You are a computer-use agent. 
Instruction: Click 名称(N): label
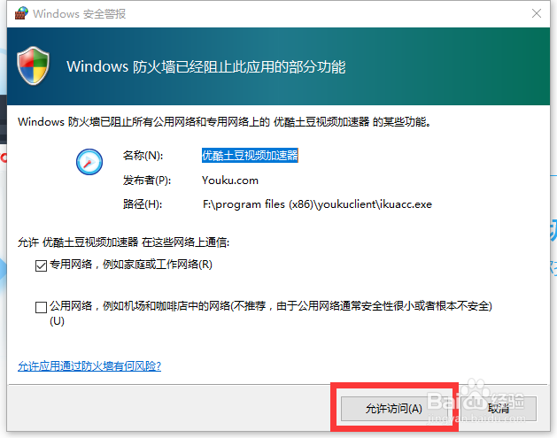tap(143, 156)
